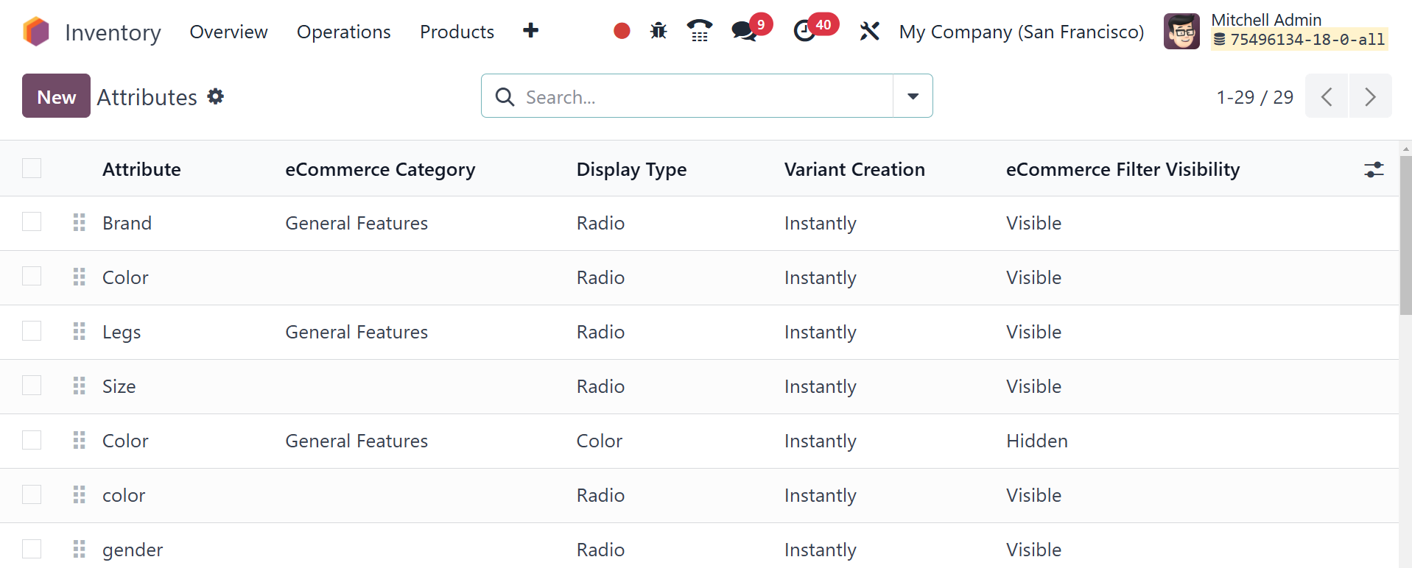Screen dimensions: 1412x568
Task: Go to next page arrow
Action: tap(1370, 96)
